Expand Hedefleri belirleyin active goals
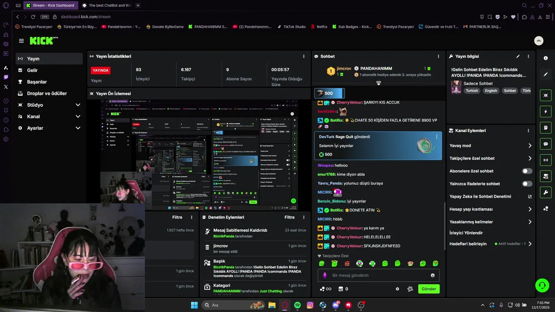This screenshot has height=312, width=555. [530, 244]
